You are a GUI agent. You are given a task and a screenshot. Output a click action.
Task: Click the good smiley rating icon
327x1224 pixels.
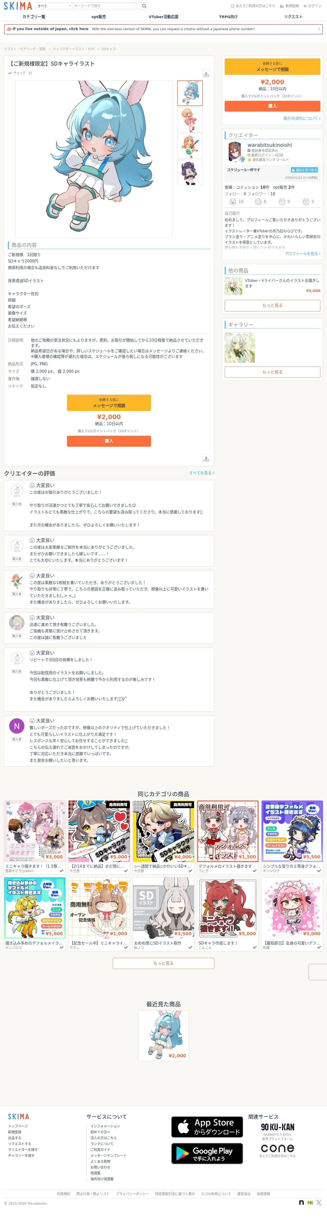tap(258, 201)
